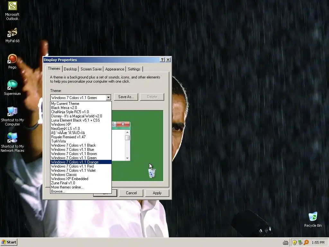
Task: Click the Apply button
Action: [157, 193]
